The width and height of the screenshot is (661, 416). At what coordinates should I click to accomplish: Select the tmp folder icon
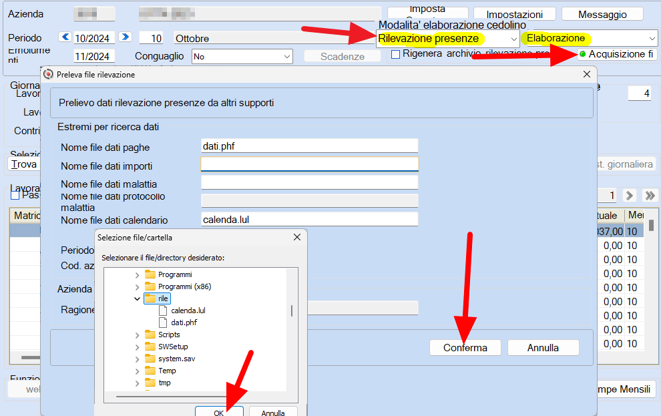click(150, 383)
